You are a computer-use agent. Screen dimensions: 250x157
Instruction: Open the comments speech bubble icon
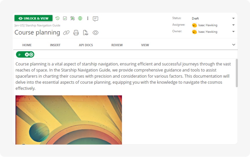click(95, 19)
